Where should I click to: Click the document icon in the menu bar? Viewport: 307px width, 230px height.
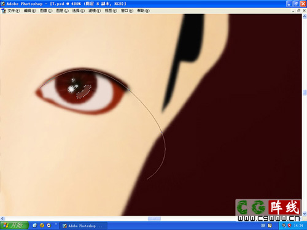point(4,10)
